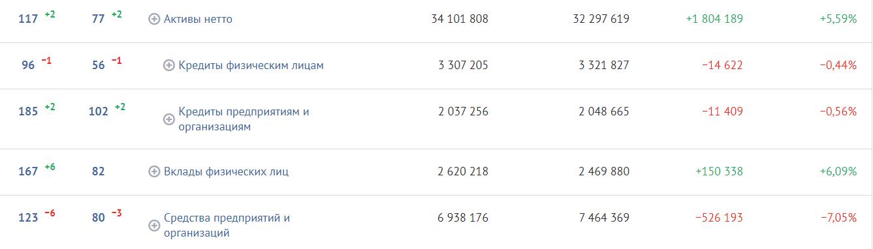Open the Кредиты физическим лицам link

click(x=251, y=65)
